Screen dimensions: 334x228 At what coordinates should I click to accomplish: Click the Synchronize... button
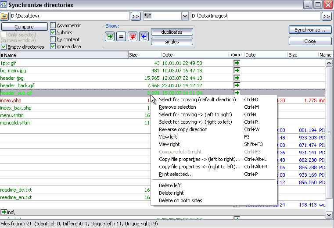(x=310, y=30)
